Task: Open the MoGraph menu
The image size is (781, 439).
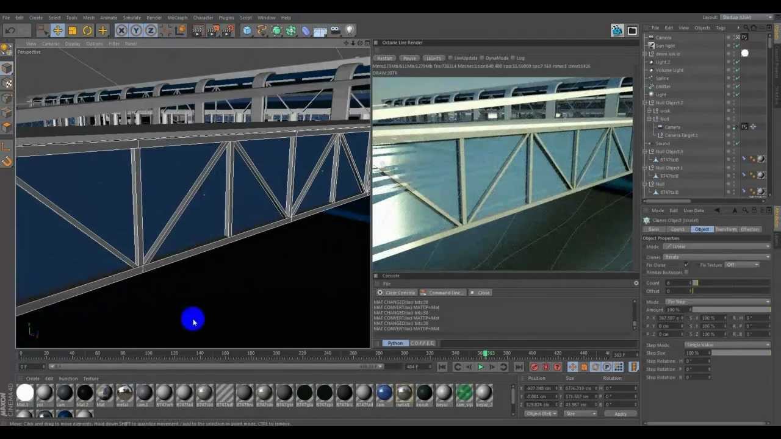Action: (x=177, y=18)
